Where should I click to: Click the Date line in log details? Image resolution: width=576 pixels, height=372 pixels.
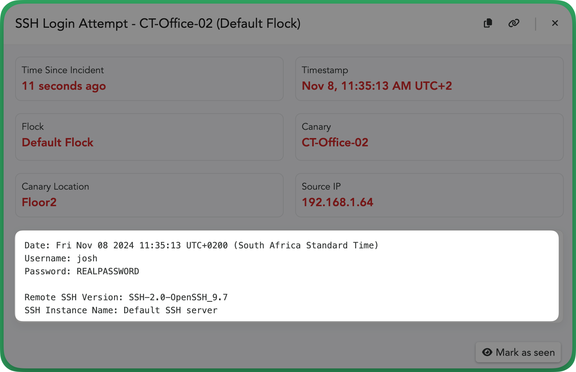pos(201,245)
